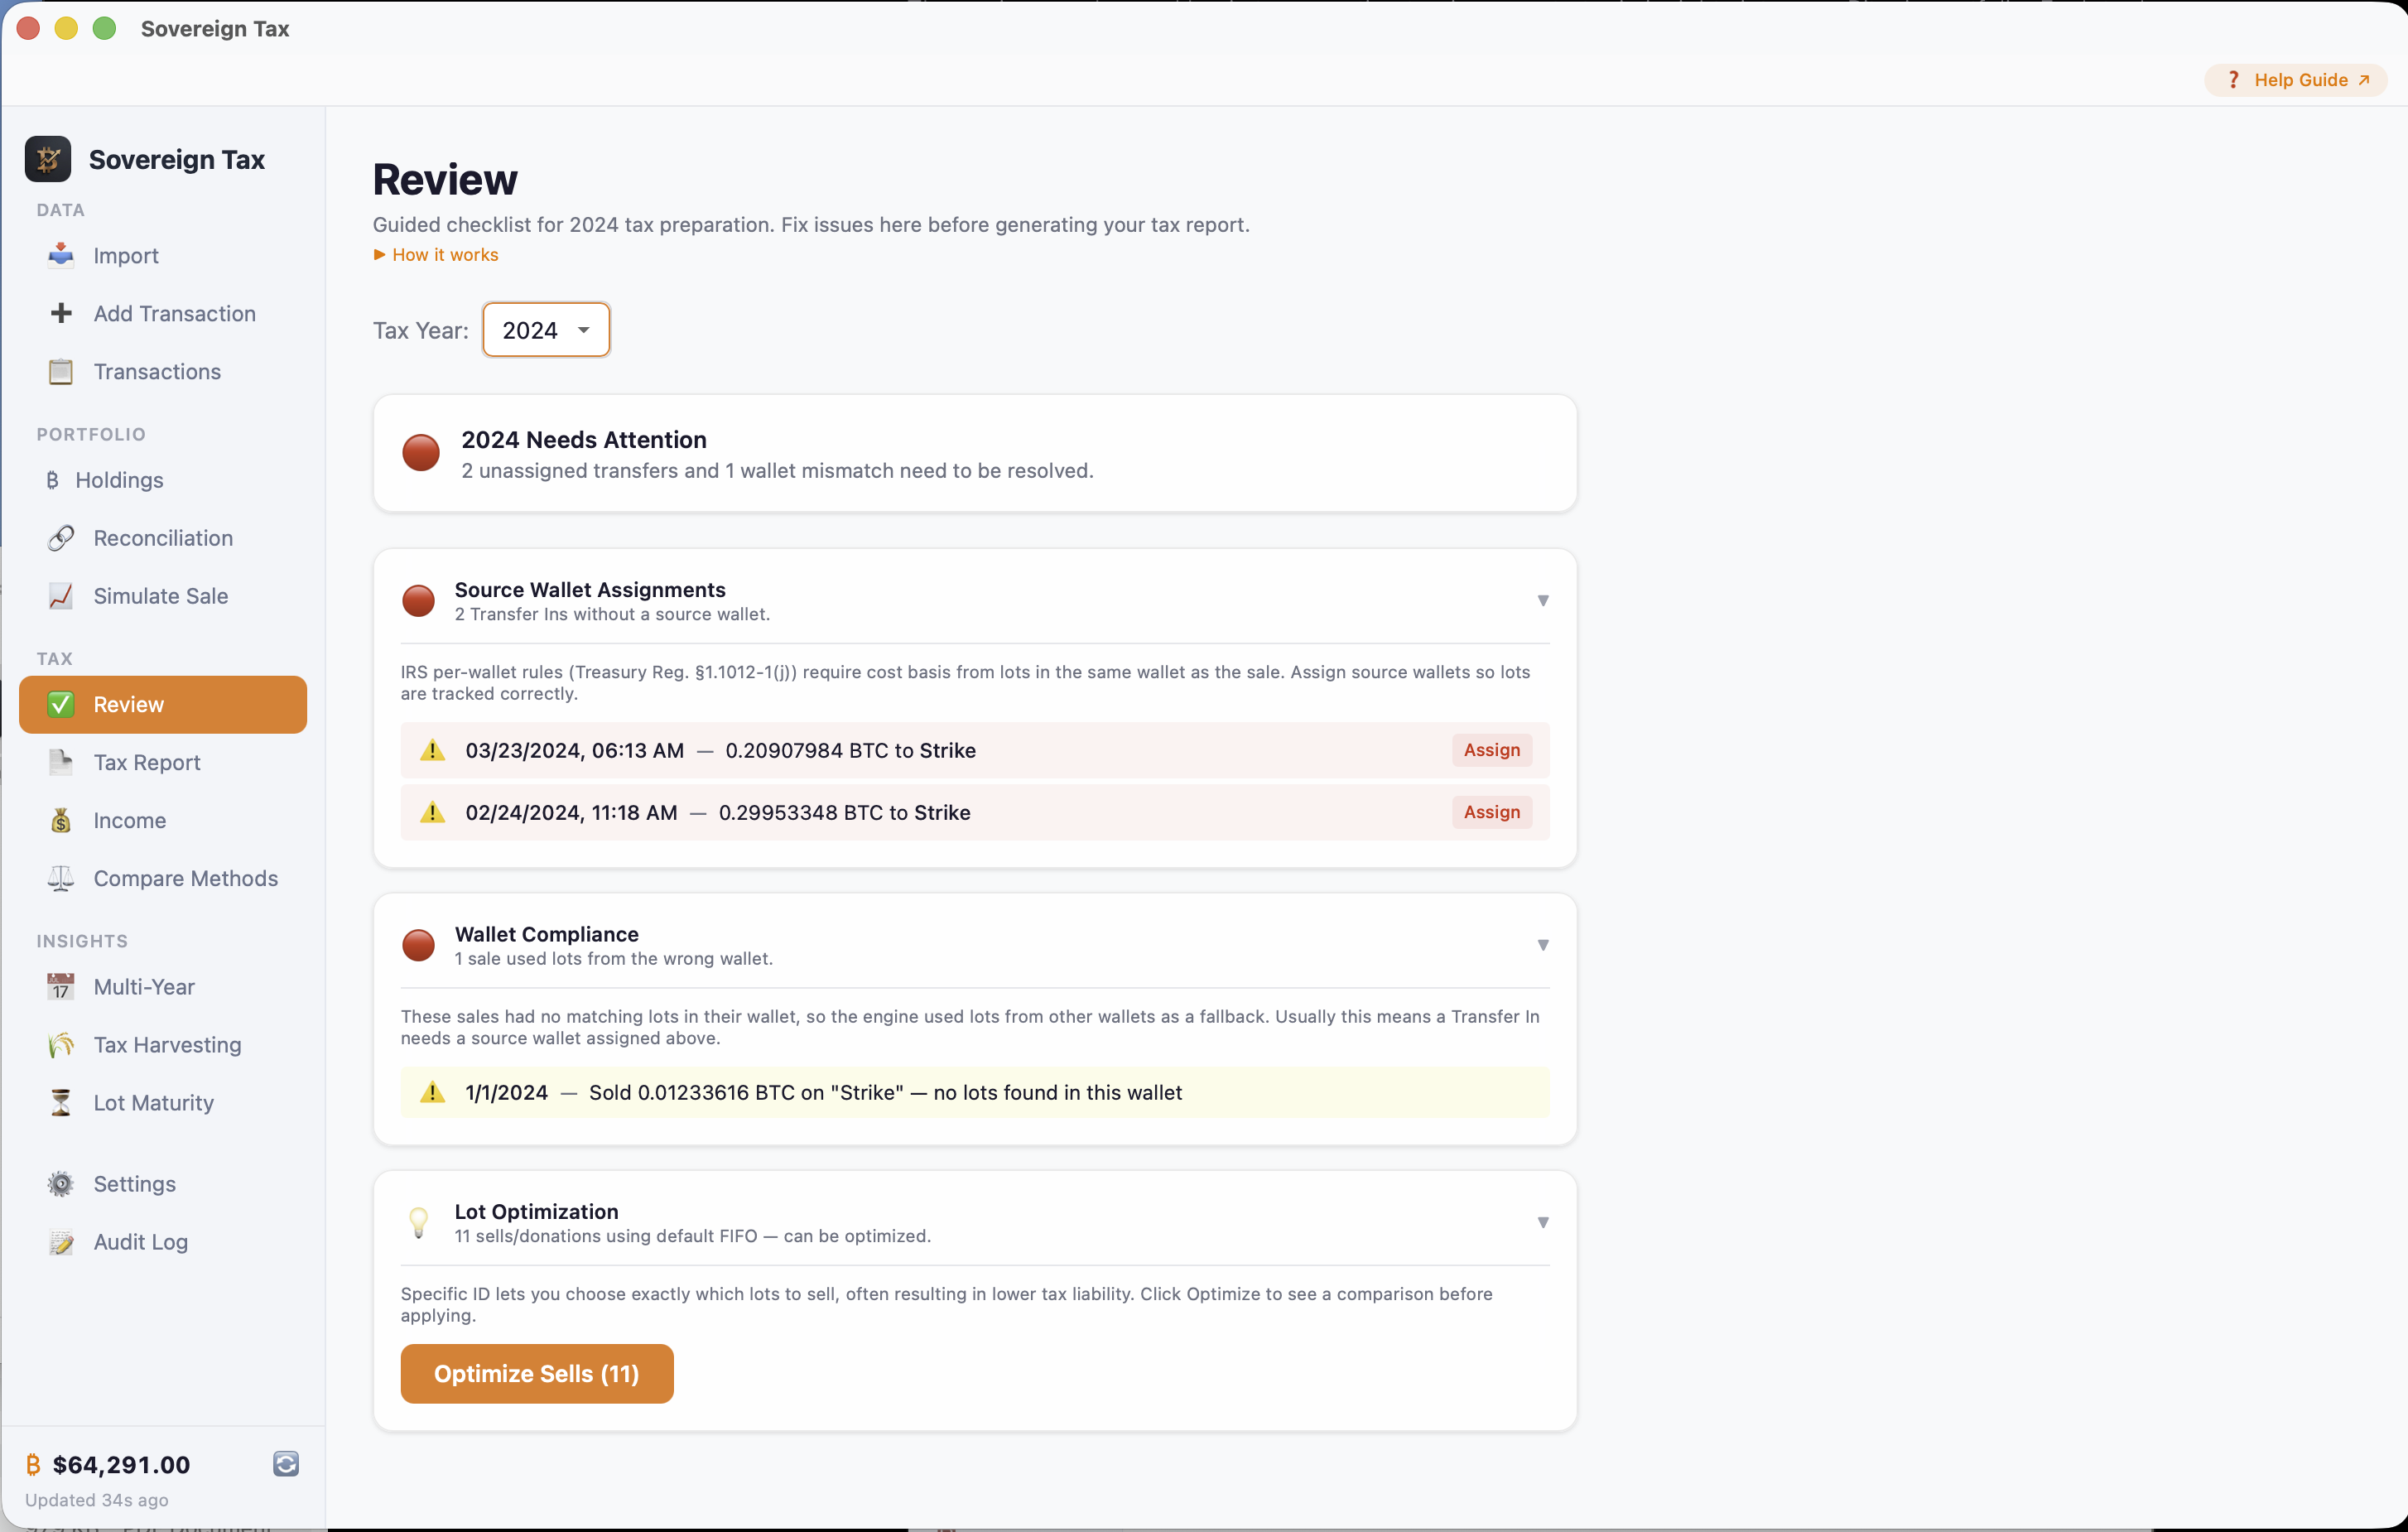Refresh the portfolio balance
The height and width of the screenshot is (1532, 2408).
point(285,1464)
